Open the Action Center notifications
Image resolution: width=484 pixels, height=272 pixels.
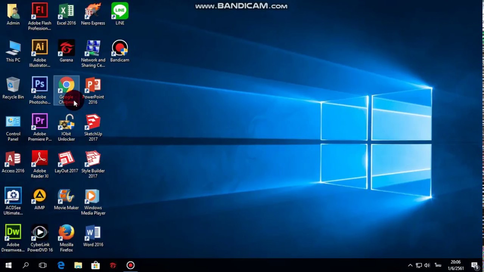tap(475, 265)
